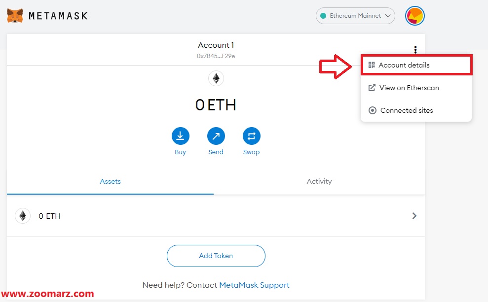488x302 pixels.
Task: Click the Swap arrows icon
Action: click(251, 136)
